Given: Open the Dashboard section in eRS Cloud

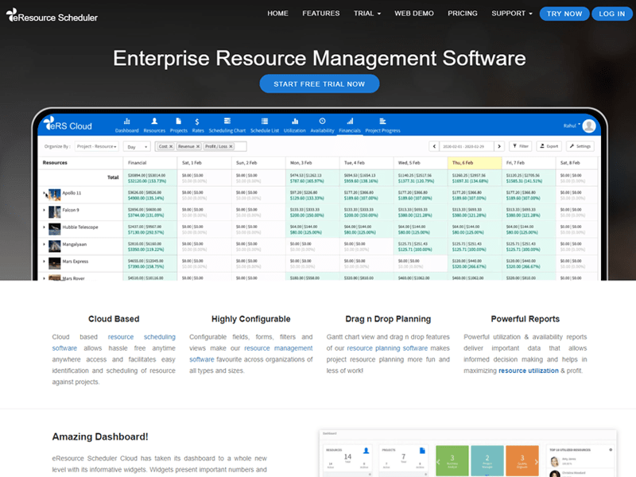Looking at the screenshot, I should pos(127,126).
